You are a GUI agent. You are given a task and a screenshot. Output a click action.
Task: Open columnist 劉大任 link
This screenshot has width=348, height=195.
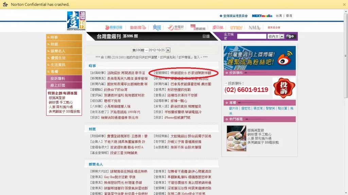pyautogui.click(x=233, y=109)
